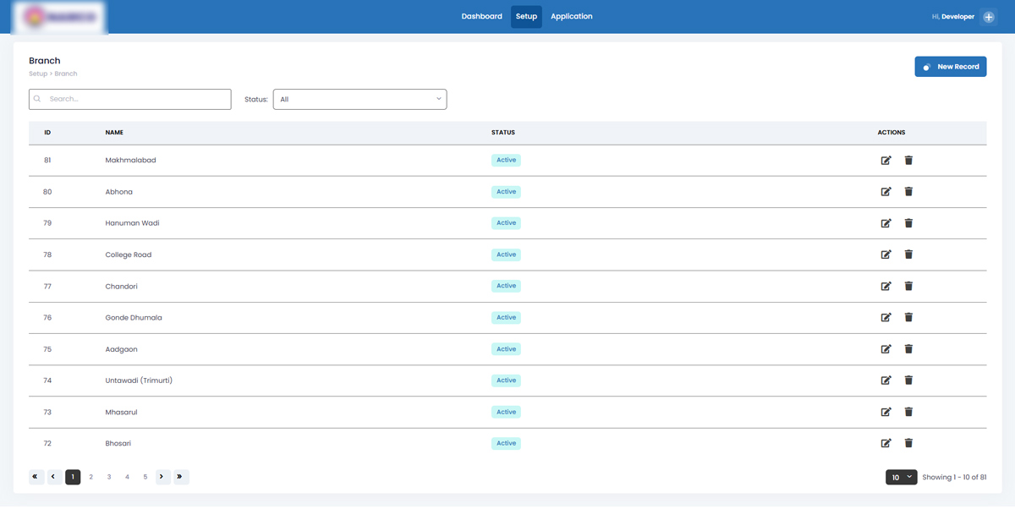Delete the Makhmalabad branch record
Viewport: 1015px width, 520px height.
(908, 160)
